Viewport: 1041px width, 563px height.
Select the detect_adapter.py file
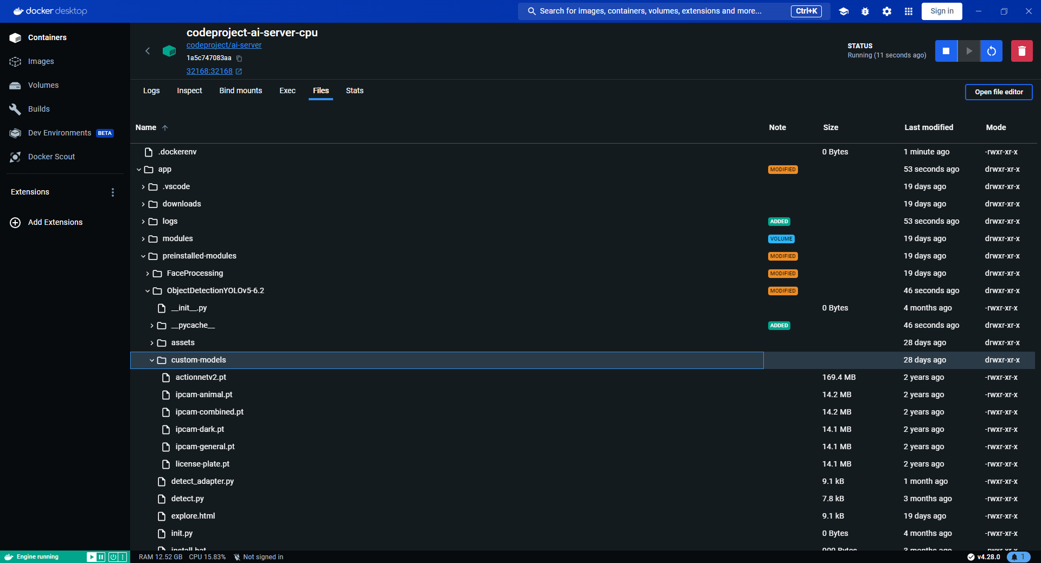coord(202,482)
